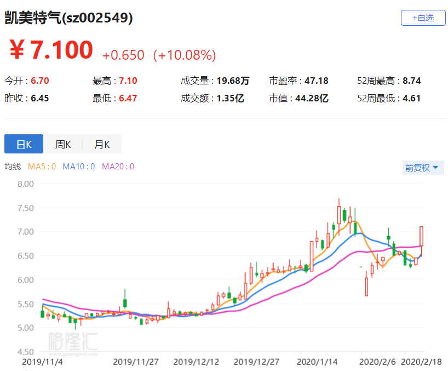Click the current price ¥7.100
The width and height of the screenshot is (448, 371).
51,50
